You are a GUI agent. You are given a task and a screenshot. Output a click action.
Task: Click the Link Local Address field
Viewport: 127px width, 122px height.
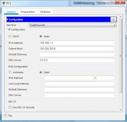coord(79,84)
